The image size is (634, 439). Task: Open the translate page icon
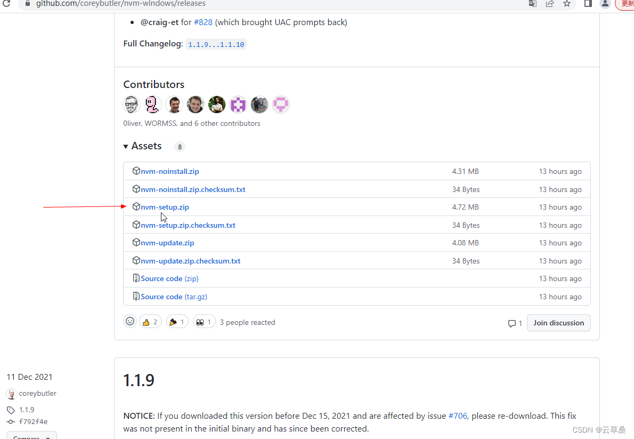click(x=533, y=4)
